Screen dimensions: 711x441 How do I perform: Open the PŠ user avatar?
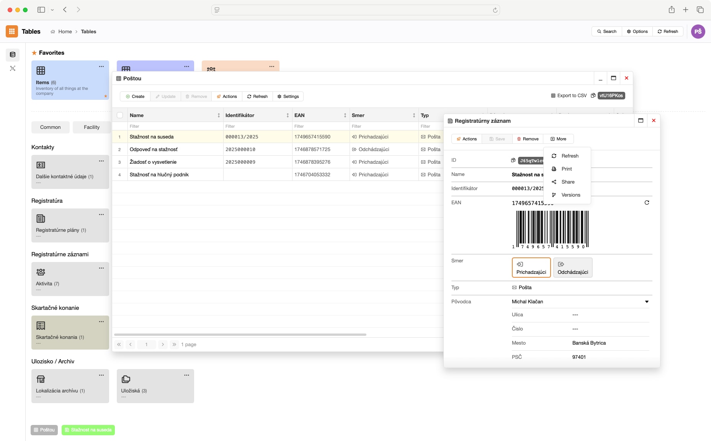(x=698, y=31)
